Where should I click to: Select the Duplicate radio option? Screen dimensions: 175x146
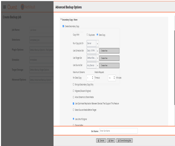point(87,35)
